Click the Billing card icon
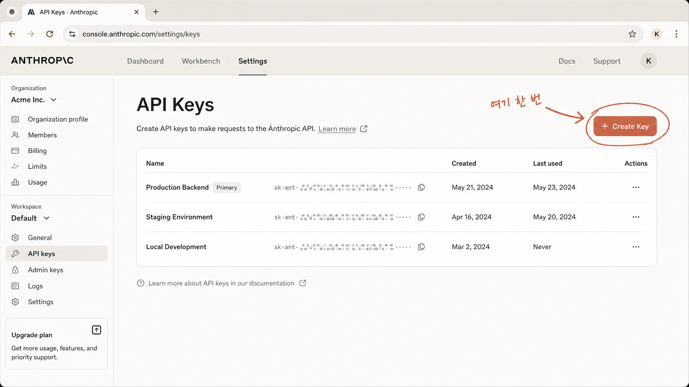This screenshot has width=689, height=387. (x=15, y=151)
